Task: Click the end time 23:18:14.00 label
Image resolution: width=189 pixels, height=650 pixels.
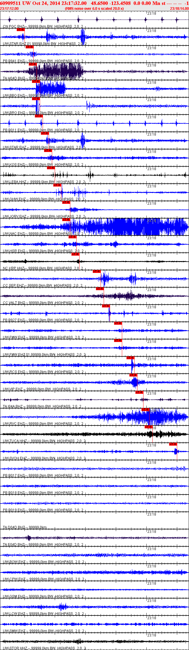Action: pyautogui.click(x=179, y=9)
